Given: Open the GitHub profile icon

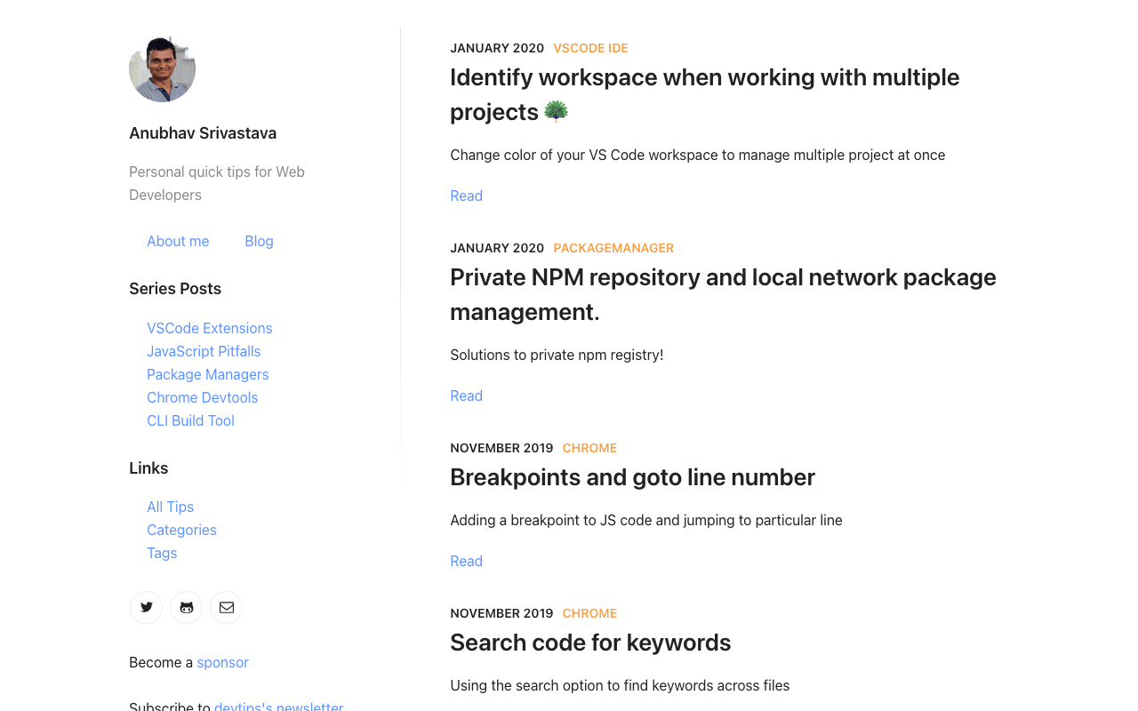Looking at the screenshot, I should point(187,608).
